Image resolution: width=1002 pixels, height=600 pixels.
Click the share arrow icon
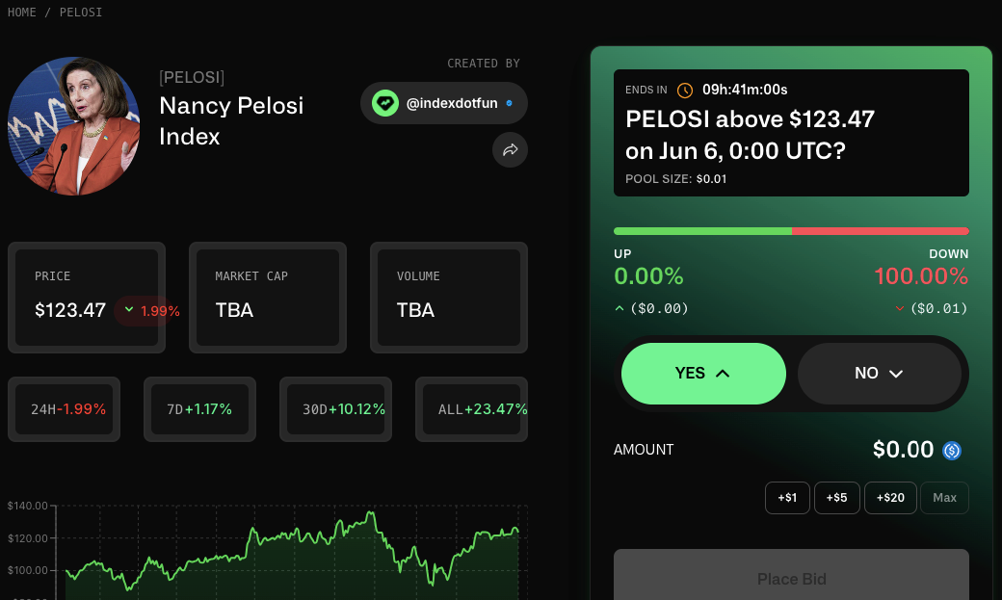click(x=510, y=149)
